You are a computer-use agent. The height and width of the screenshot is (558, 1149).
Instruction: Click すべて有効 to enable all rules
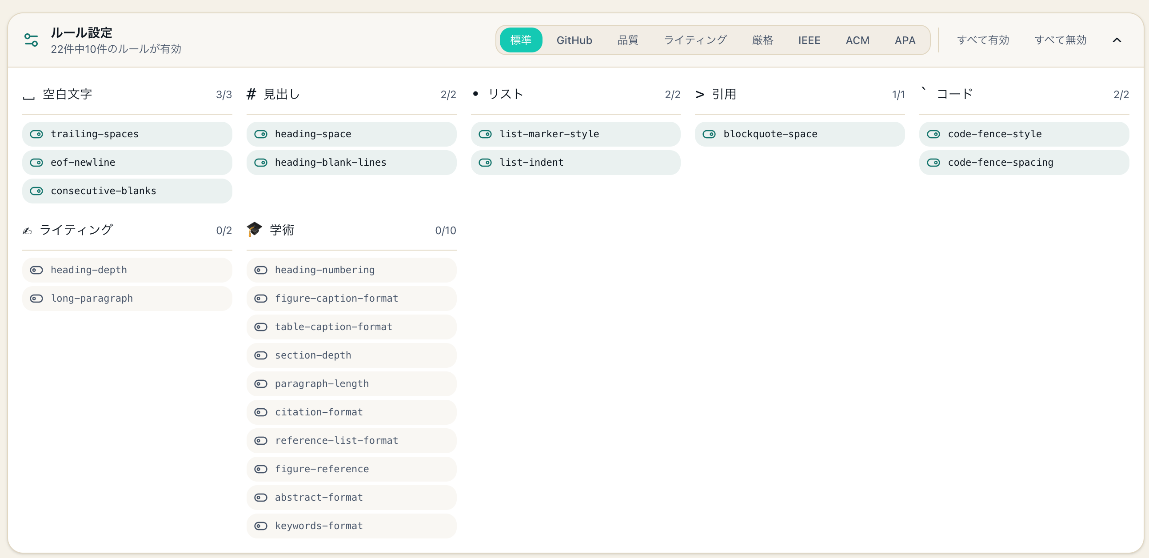pyautogui.click(x=983, y=40)
